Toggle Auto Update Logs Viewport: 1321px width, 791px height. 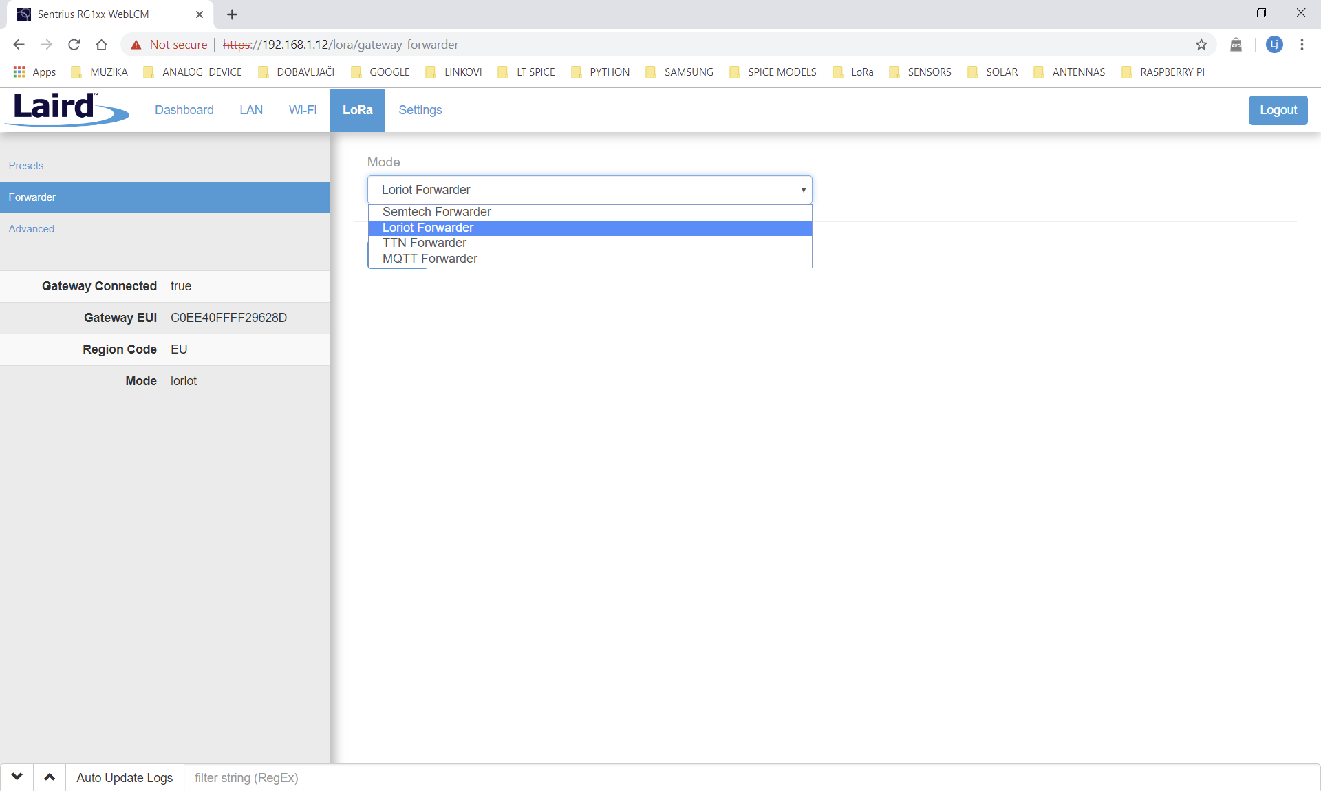[x=125, y=777]
